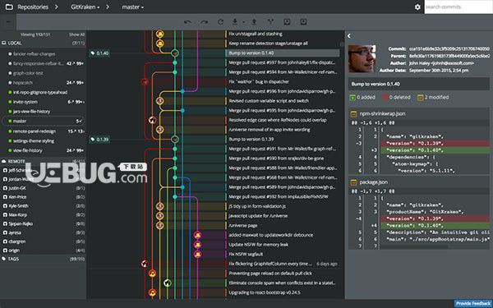Click the commit graph vertical scrollbar
The height and width of the screenshot is (308, 493).
(342, 44)
